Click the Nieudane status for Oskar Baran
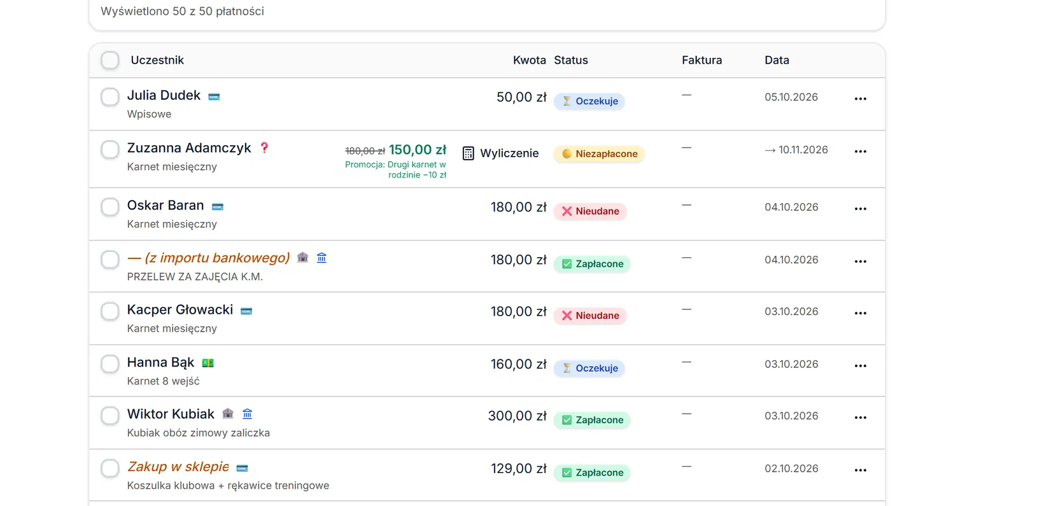The image size is (1044, 506). tap(590, 211)
